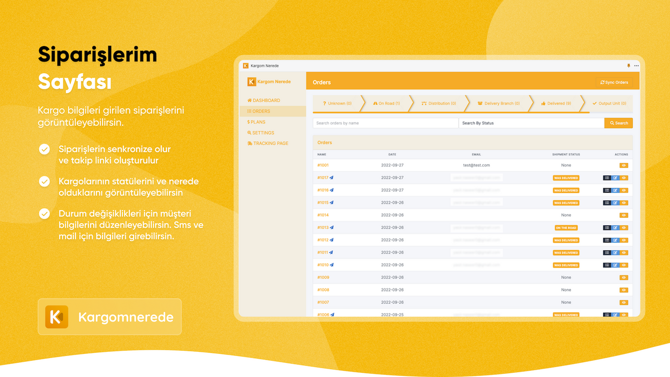
Task: Filter orders by On Road (1) tab
Action: pos(386,104)
